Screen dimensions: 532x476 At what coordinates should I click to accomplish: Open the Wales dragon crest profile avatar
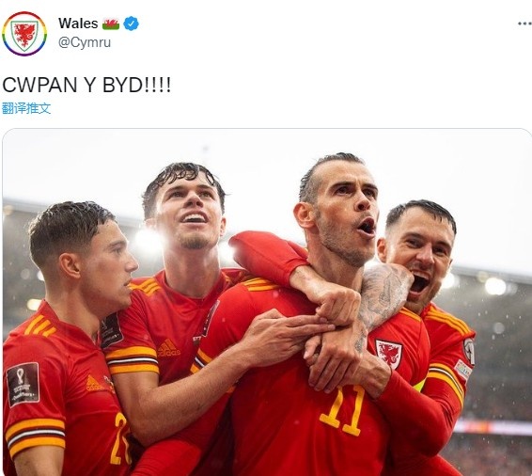pos(24,34)
